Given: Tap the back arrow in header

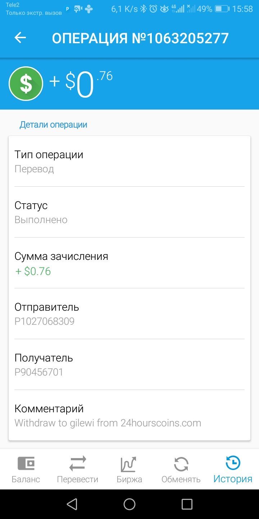Looking at the screenshot, I should pyautogui.click(x=20, y=38).
